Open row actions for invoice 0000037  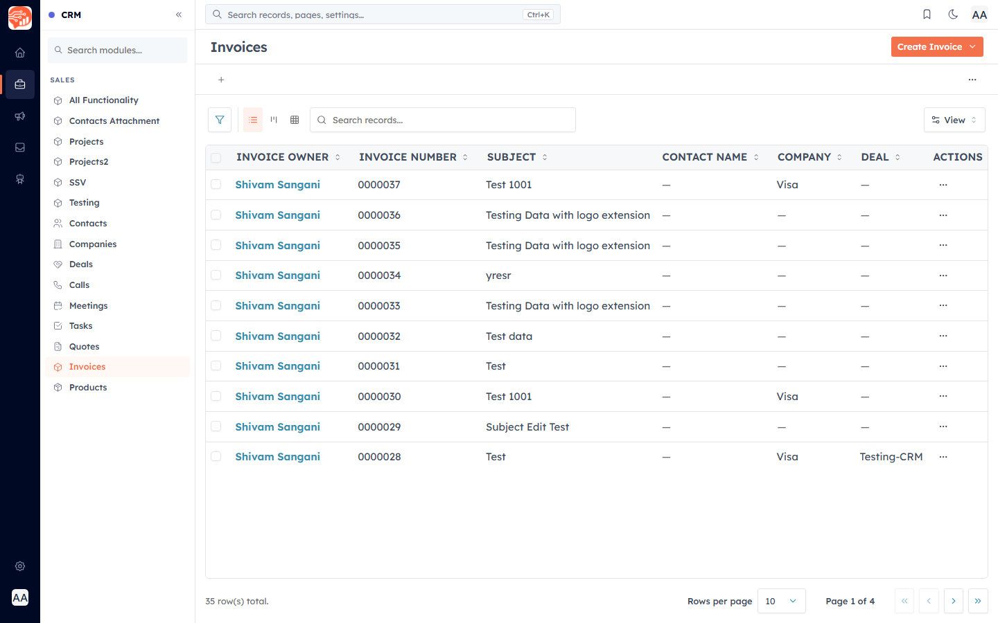tap(943, 185)
